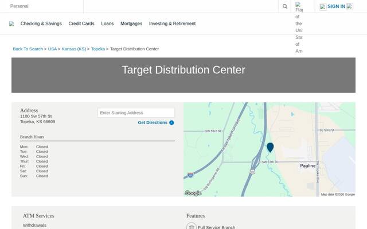
Task: Click the SW 53rd St label on the map
Action: click(213, 131)
